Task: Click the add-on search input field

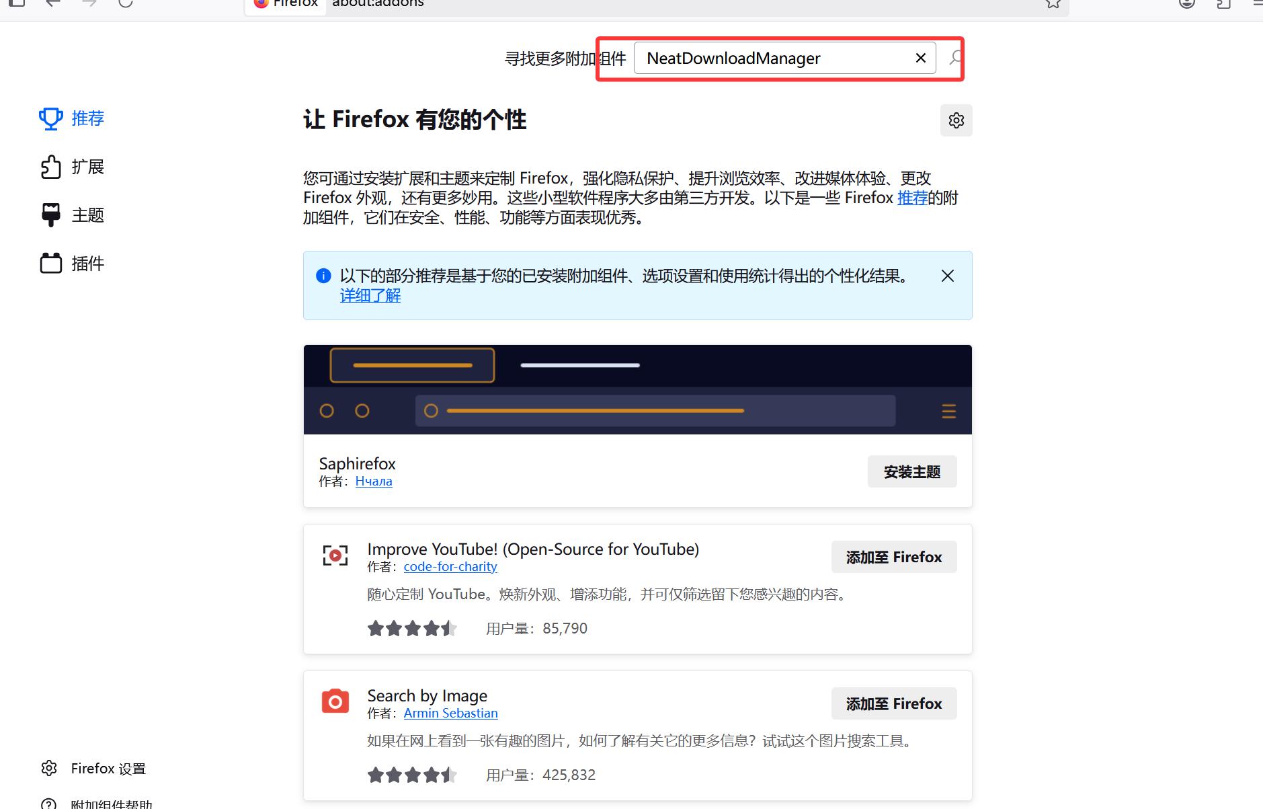Action: tap(773, 58)
